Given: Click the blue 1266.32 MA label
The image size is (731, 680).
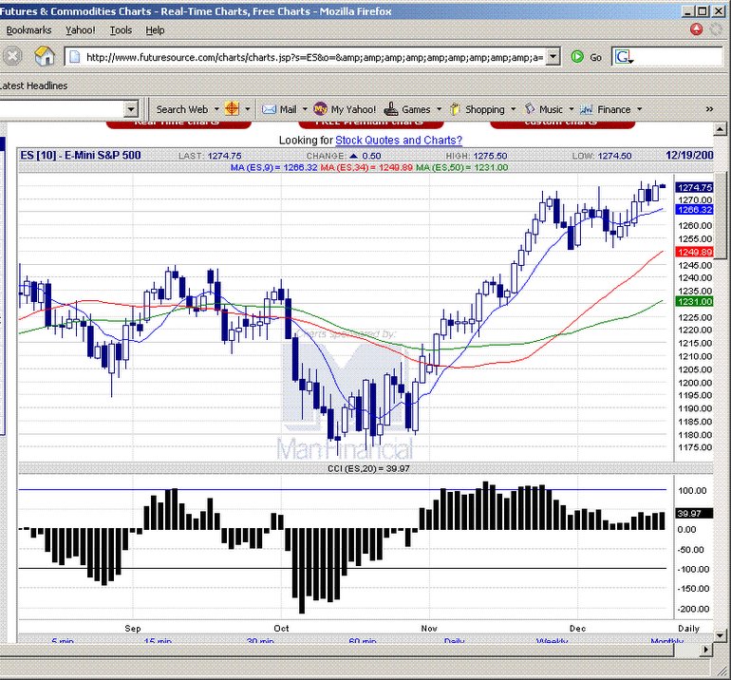Looking at the screenshot, I should point(695,209).
